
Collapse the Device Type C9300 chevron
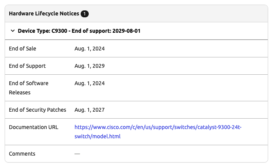pyautogui.click(x=13, y=31)
